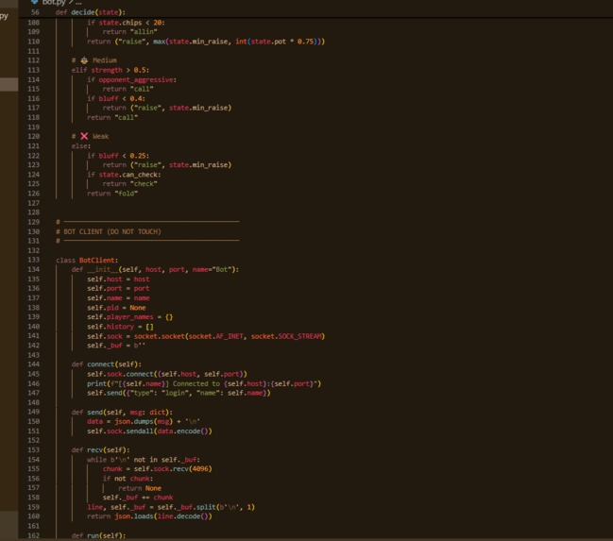613x541 pixels.
Task: Click the max(state.min_raise, ...) raise return line
Action: pyautogui.click(x=206, y=42)
